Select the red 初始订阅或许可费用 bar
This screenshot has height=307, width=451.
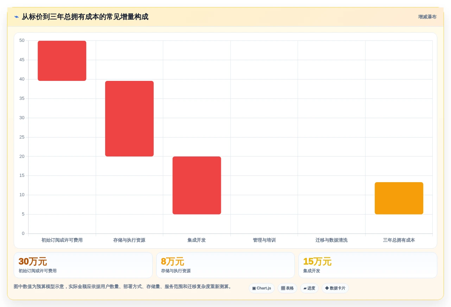click(x=62, y=61)
